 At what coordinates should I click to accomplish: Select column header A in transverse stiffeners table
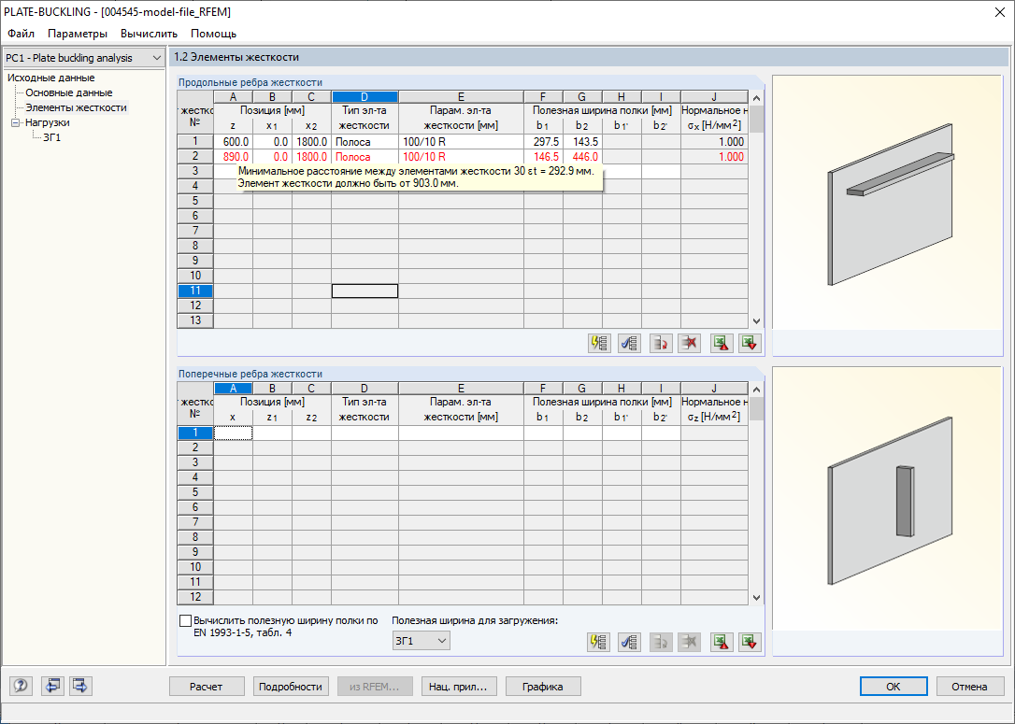233,389
